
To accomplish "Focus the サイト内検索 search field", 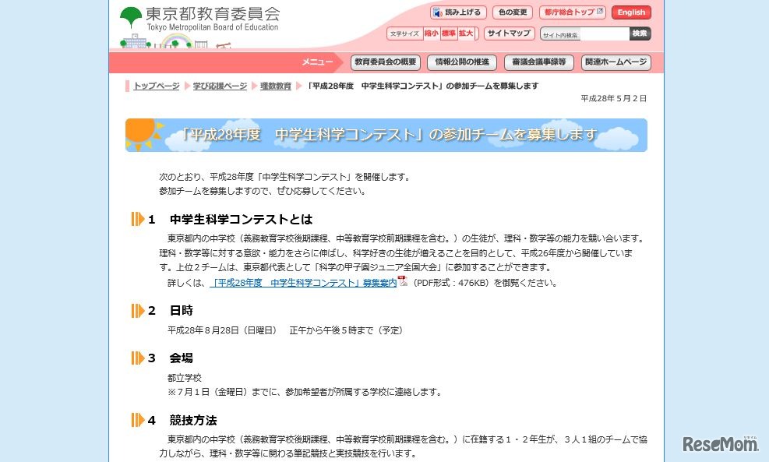I will point(584,34).
